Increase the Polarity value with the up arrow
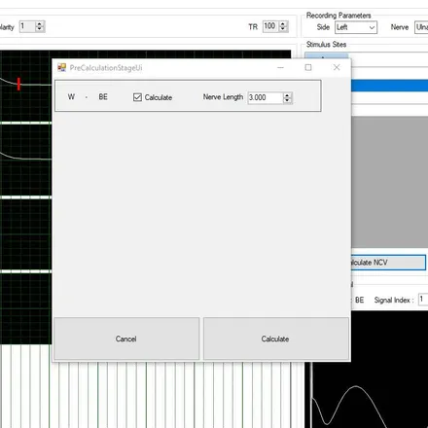This screenshot has height=428, width=428. [x=40, y=23]
